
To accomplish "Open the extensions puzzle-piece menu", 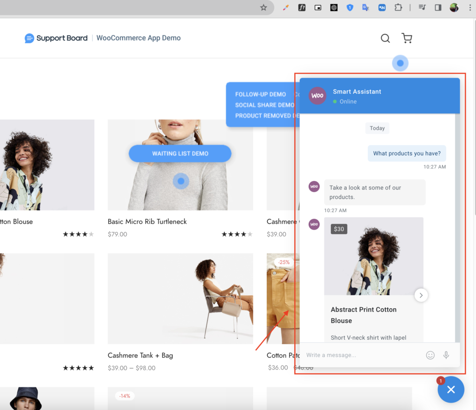I will [398, 7].
